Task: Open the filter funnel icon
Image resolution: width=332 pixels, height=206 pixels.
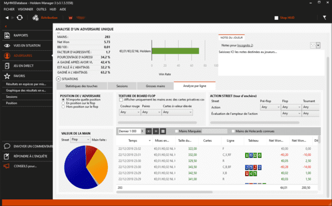Action: (x=325, y=18)
